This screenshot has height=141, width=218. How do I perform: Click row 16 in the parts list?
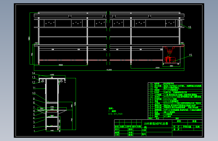[x=175, y=84]
